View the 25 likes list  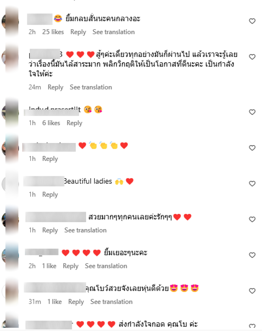(53, 32)
